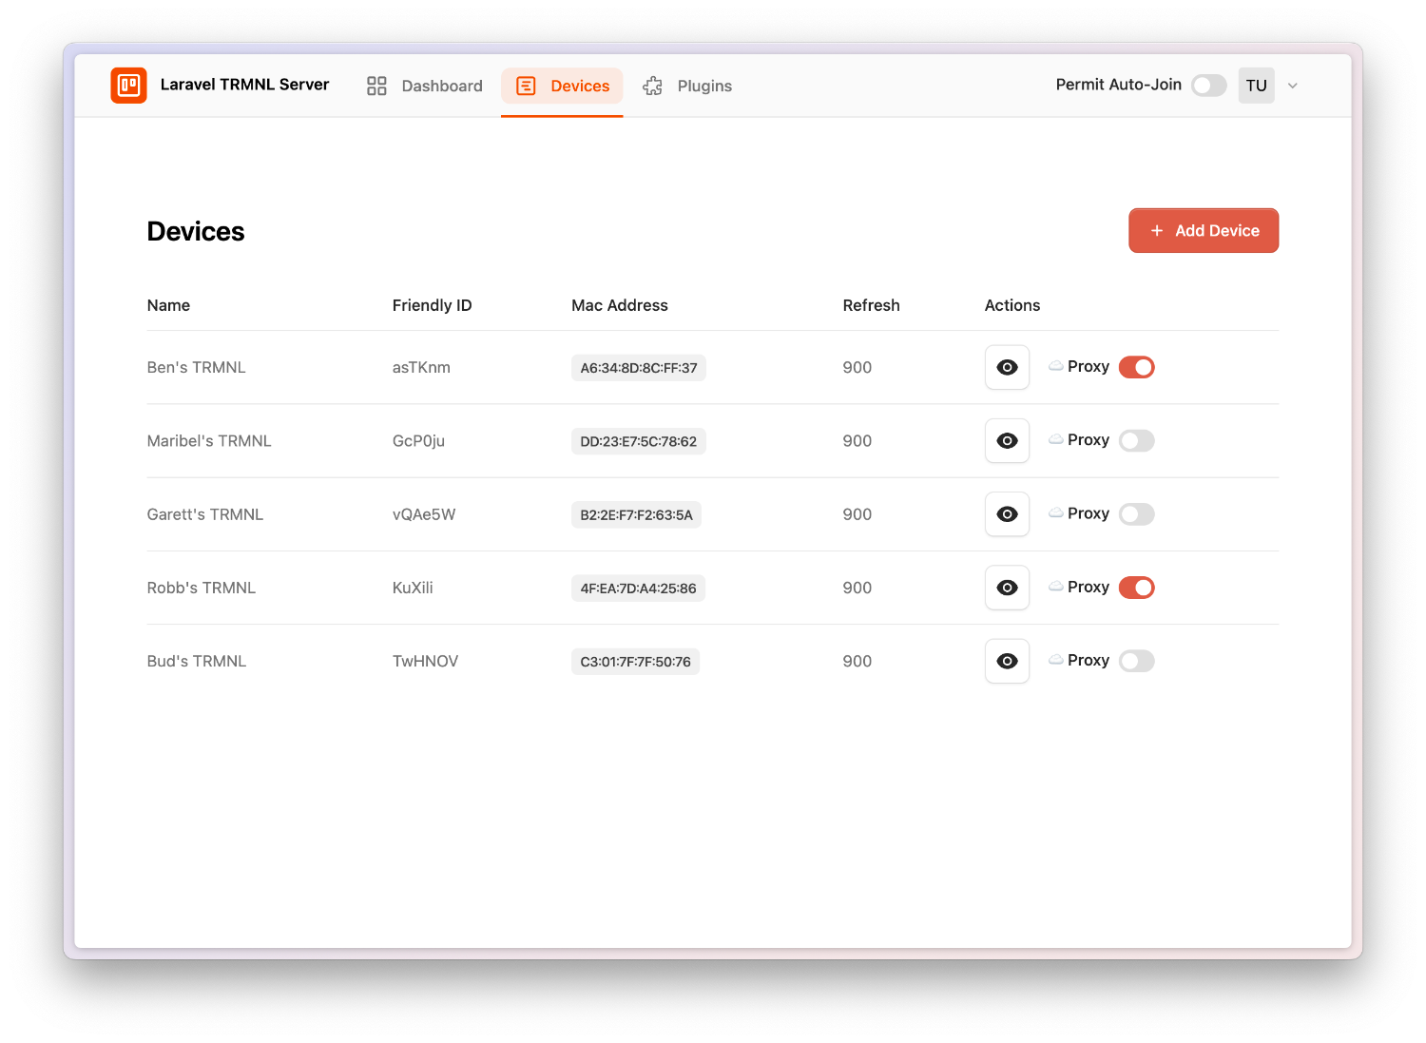This screenshot has width=1426, height=1043.
Task: Click the Add Device button
Action: tap(1204, 230)
